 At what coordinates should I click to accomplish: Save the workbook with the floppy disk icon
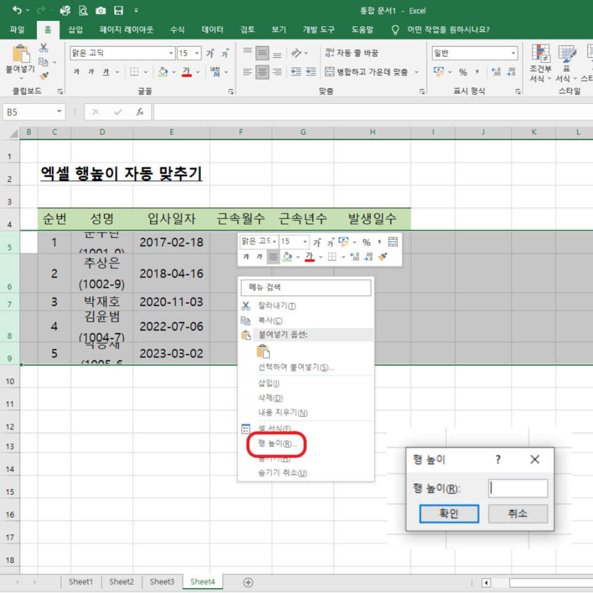[x=118, y=10]
